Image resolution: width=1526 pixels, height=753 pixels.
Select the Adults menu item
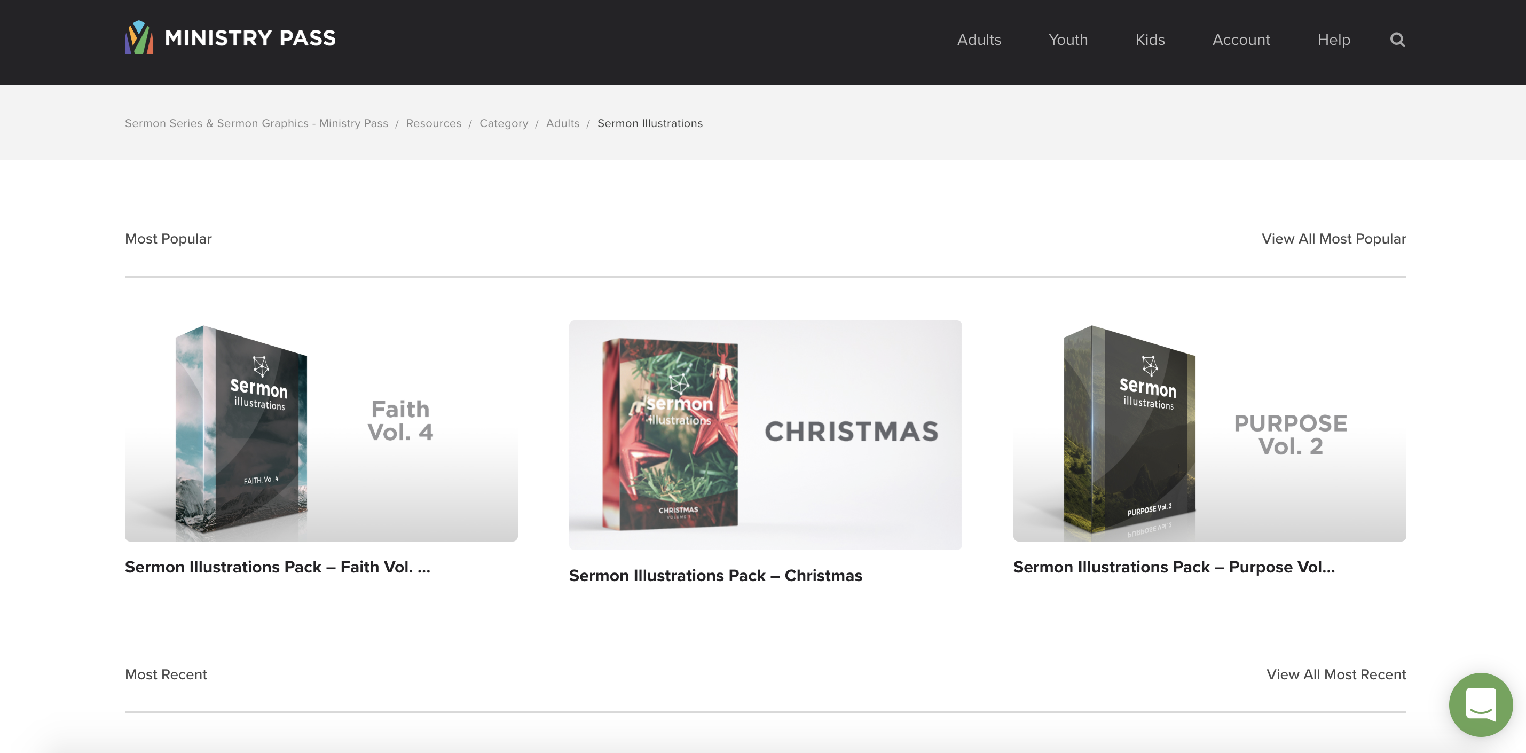click(x=979, y=40)
